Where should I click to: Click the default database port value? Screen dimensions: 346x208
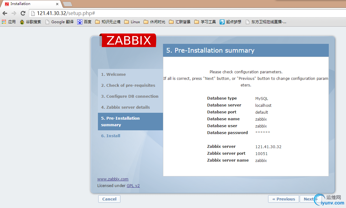tap(262, 112)
